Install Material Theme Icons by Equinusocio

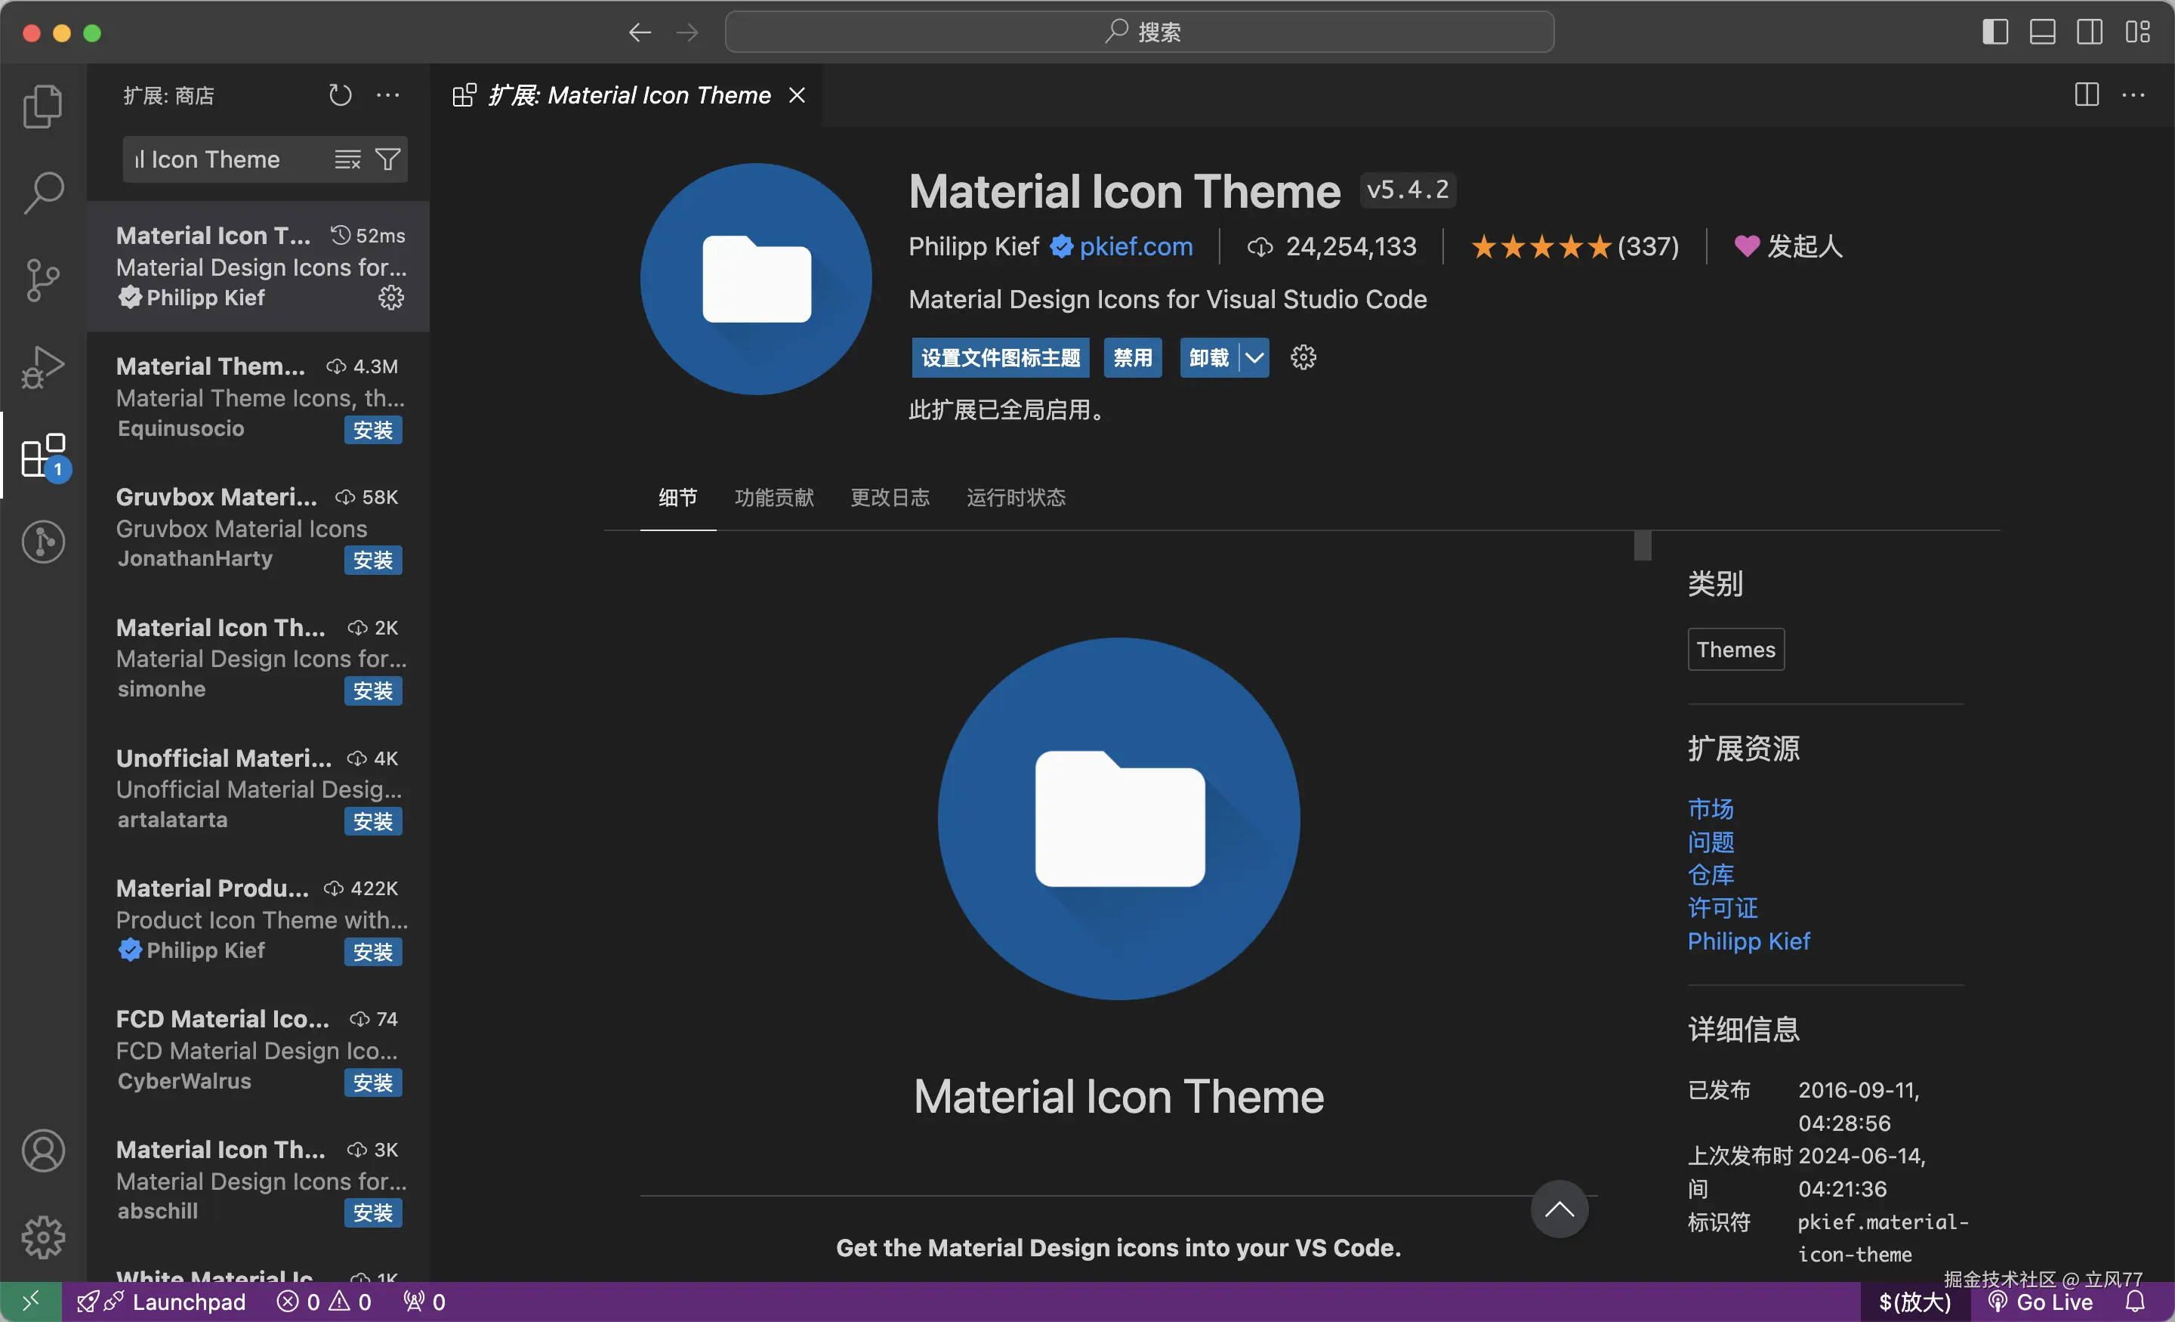pyautogui.click(x=372, y=430)
